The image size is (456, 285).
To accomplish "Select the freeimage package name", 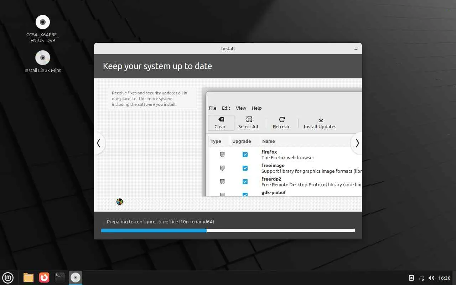I will [273, 165].
